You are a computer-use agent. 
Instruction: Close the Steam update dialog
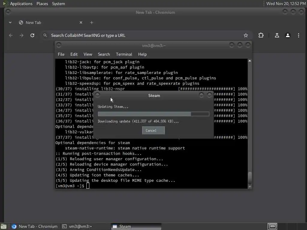[209, 95]
